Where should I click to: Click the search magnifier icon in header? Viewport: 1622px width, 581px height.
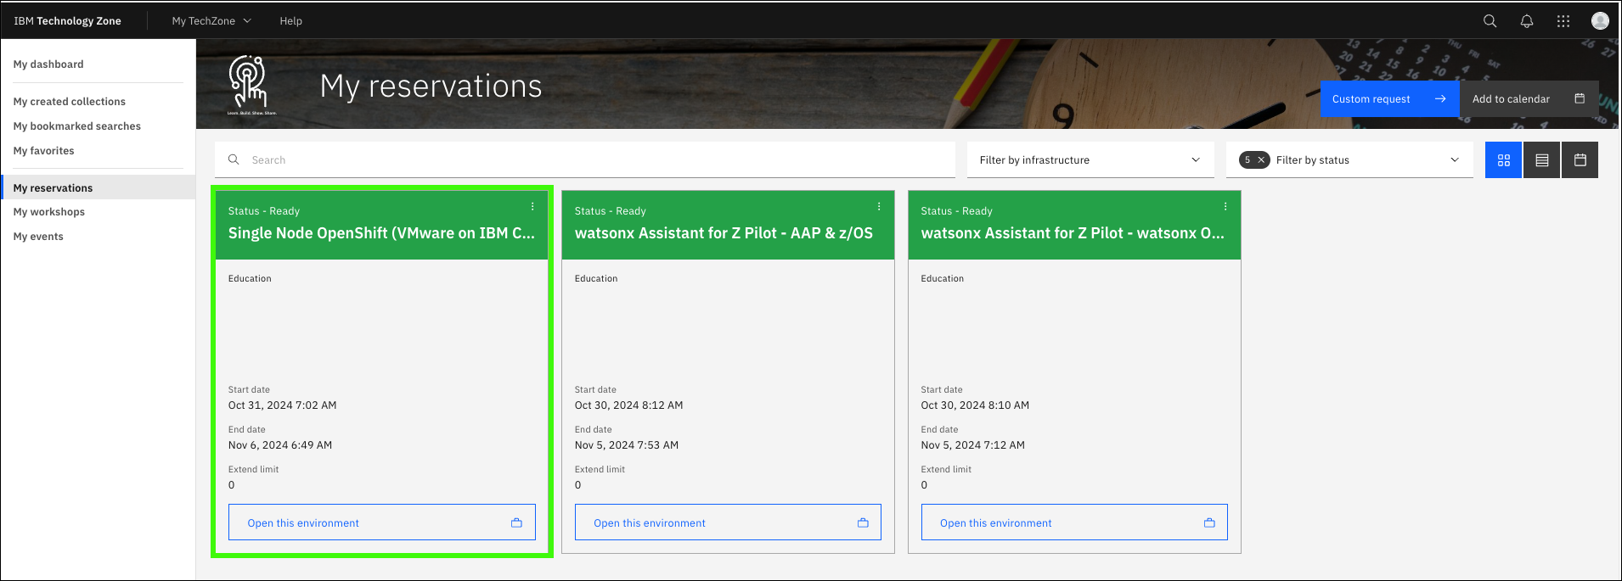click(1490, 21)
